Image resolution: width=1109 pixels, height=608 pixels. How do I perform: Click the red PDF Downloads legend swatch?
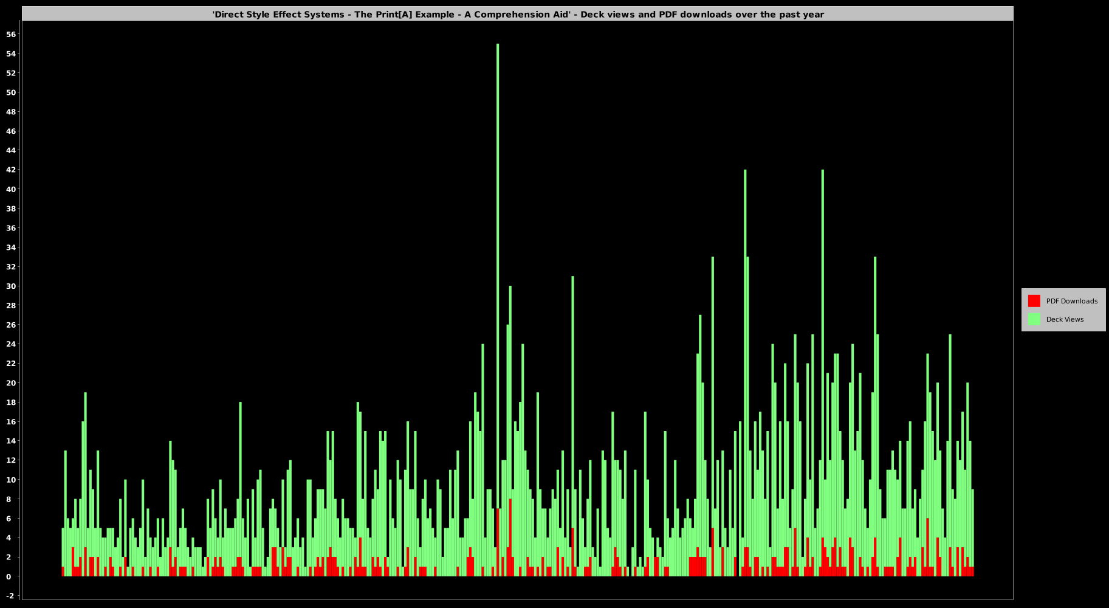(x=1034, y=301)
